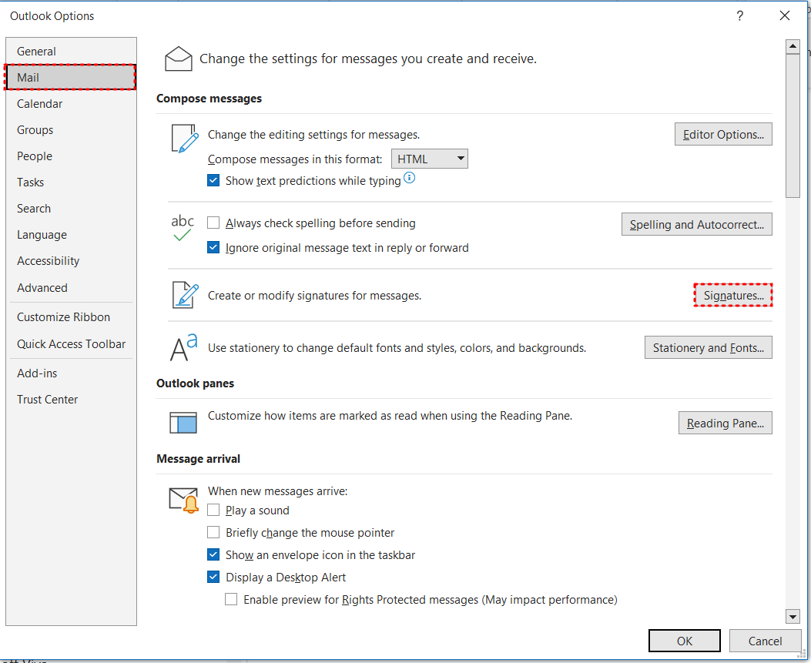This screenshot has height=663, width=811.
Task: Open Editor Options
Action: (723, 135)
